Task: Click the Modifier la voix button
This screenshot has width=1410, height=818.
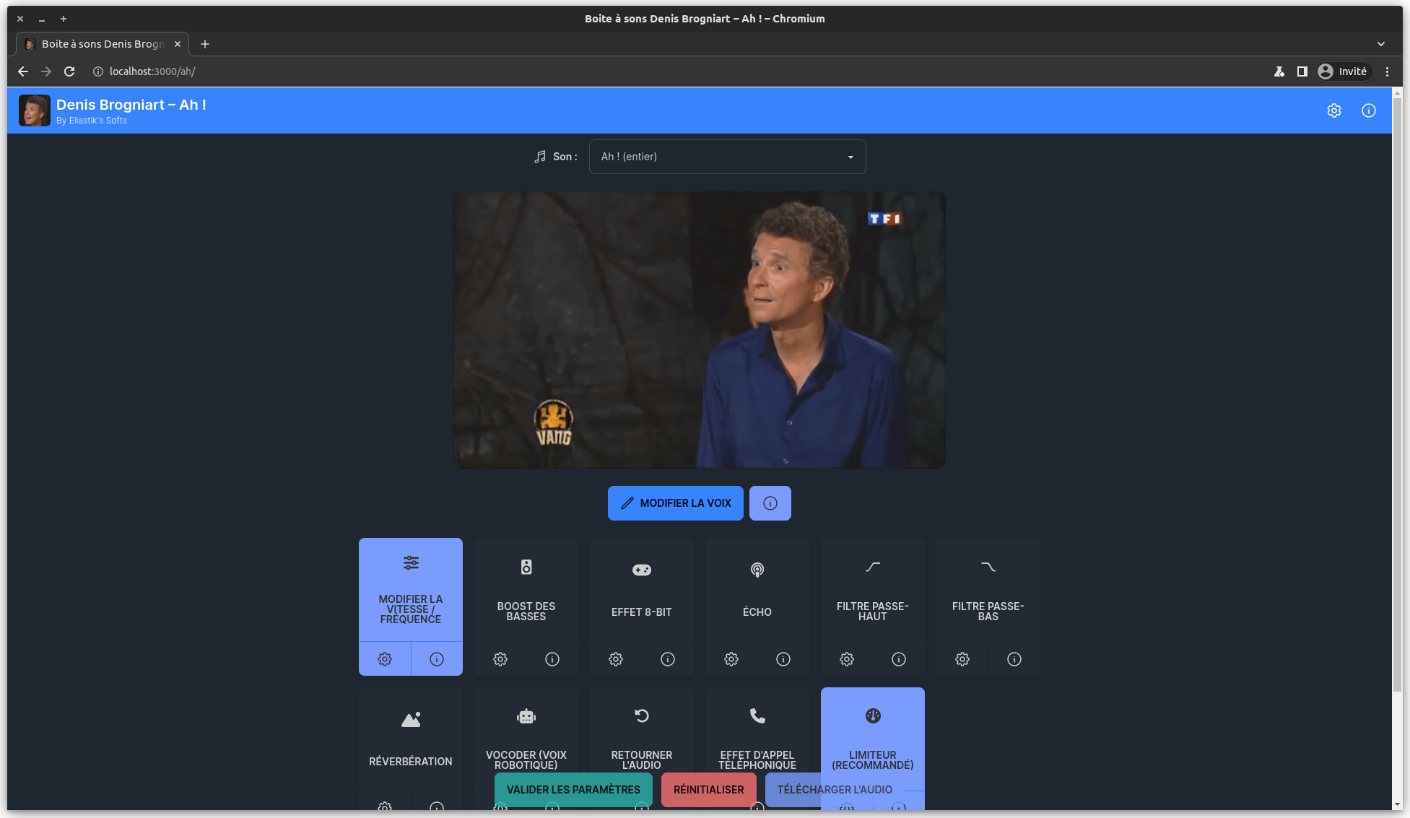Action: (x=675, y=503)
